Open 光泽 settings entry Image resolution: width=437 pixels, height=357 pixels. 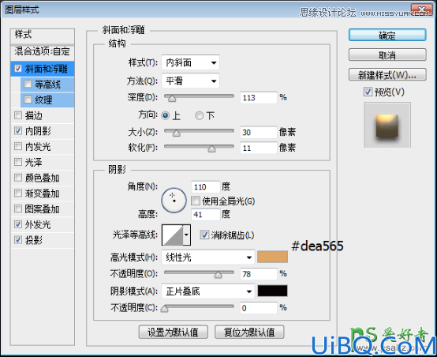coord(34,162)
